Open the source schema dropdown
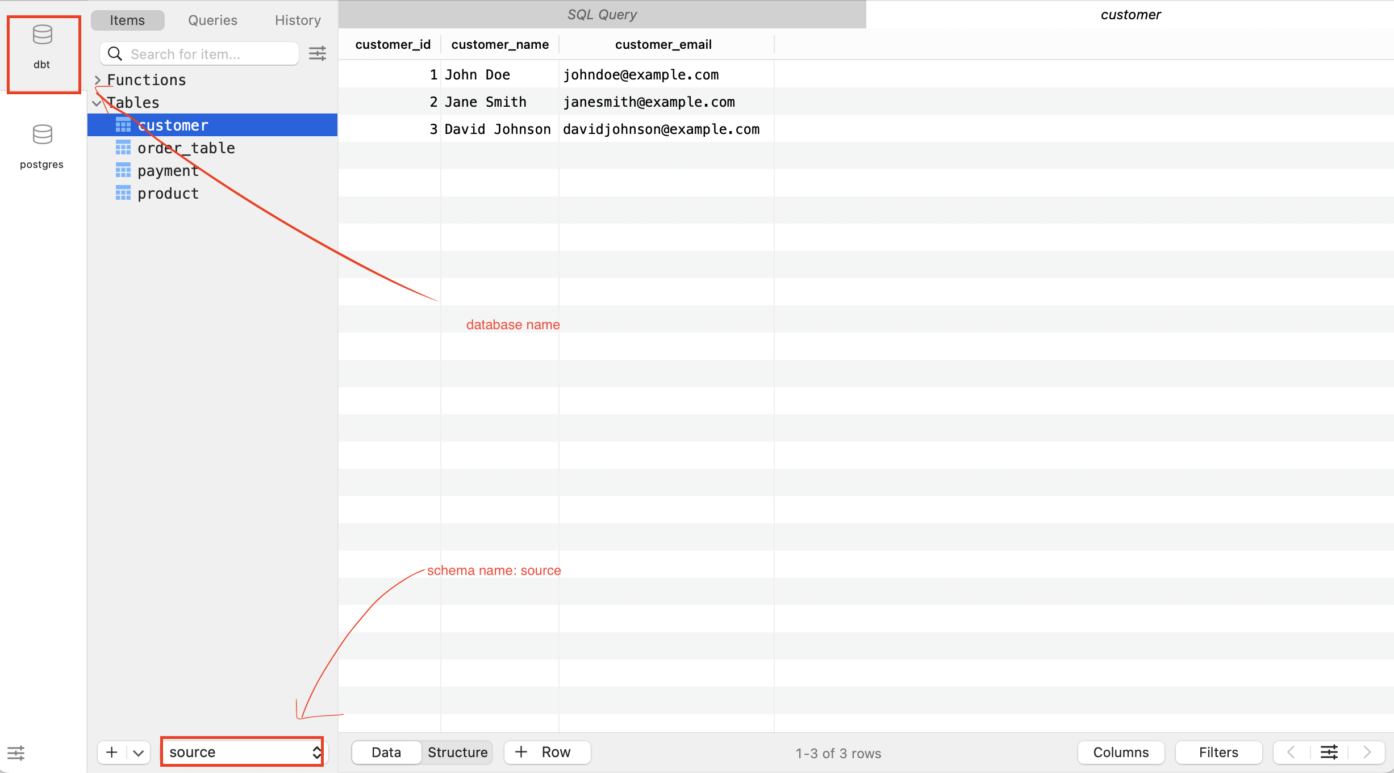Viewport: 1394px width, 773px height. 243,752
